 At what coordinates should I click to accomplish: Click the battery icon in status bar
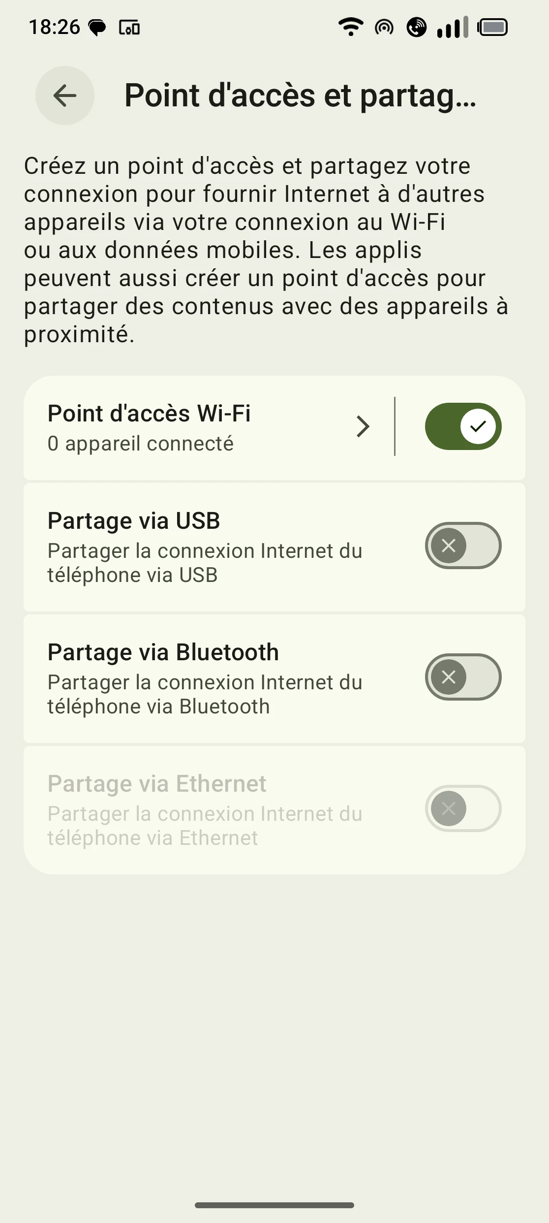pyautogui.click(x=492, y=28)
